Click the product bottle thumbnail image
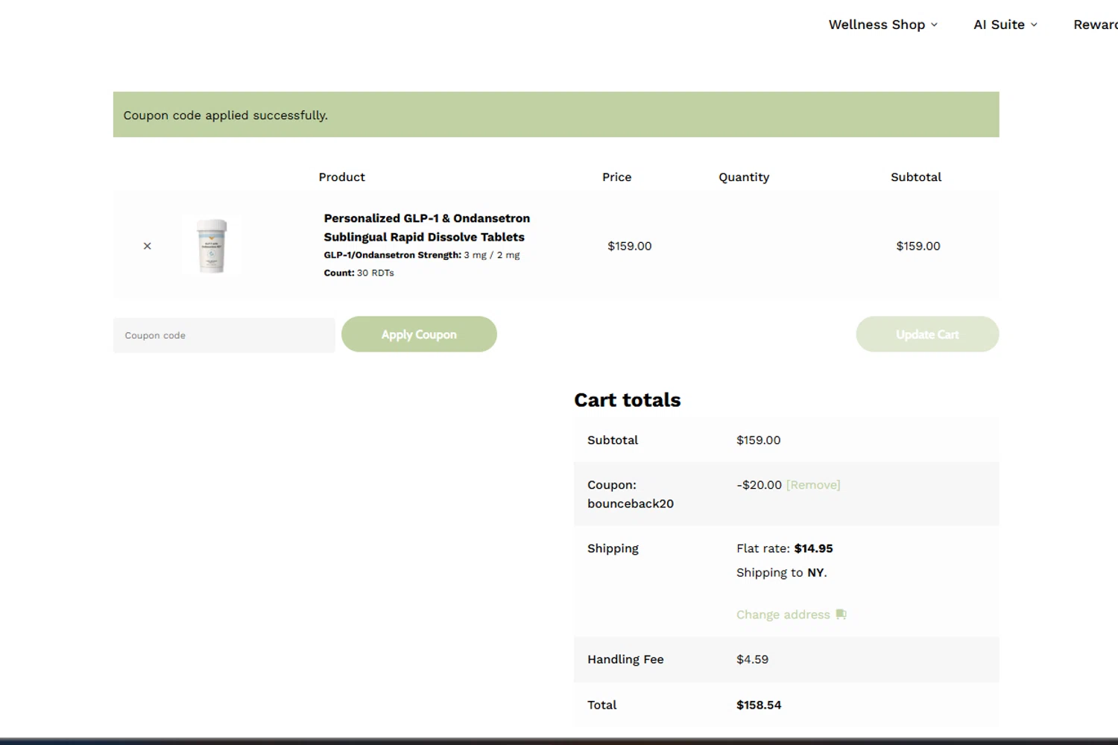 coord(212,246)
